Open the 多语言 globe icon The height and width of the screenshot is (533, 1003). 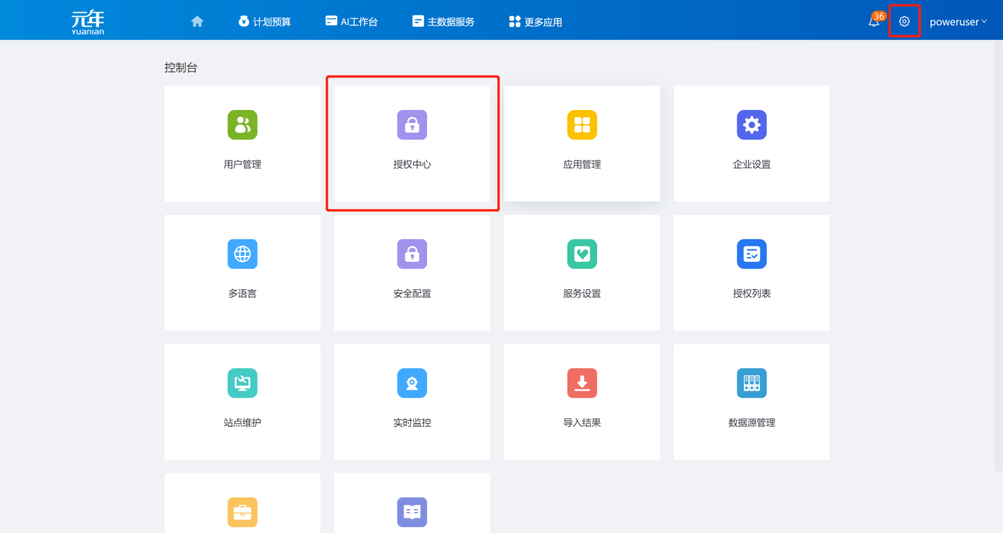point(242,254)
